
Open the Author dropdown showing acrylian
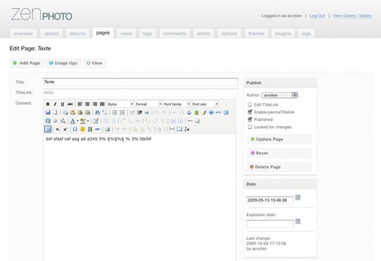[x=280, y=95]
